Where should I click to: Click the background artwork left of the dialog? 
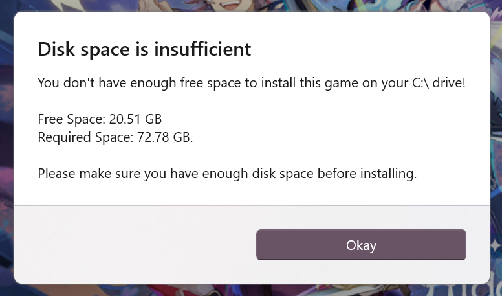6,148
